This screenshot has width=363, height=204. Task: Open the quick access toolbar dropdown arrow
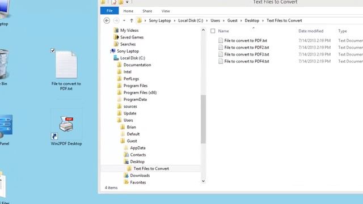(127, 2)
